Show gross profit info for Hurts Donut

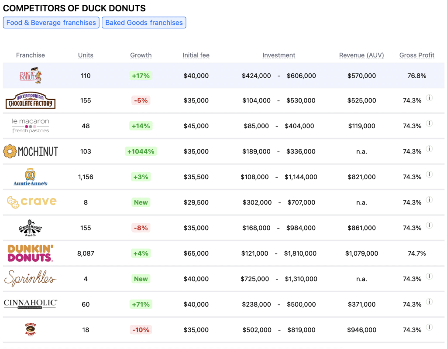point(430,327)
